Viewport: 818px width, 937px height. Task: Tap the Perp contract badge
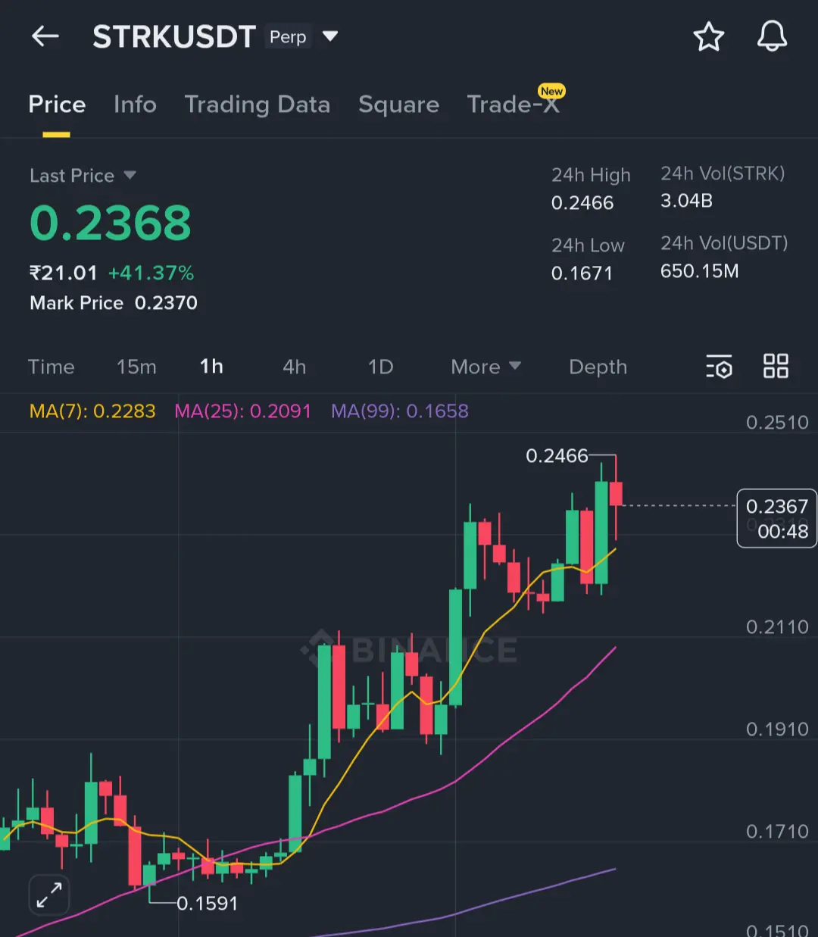click(288, 36)
